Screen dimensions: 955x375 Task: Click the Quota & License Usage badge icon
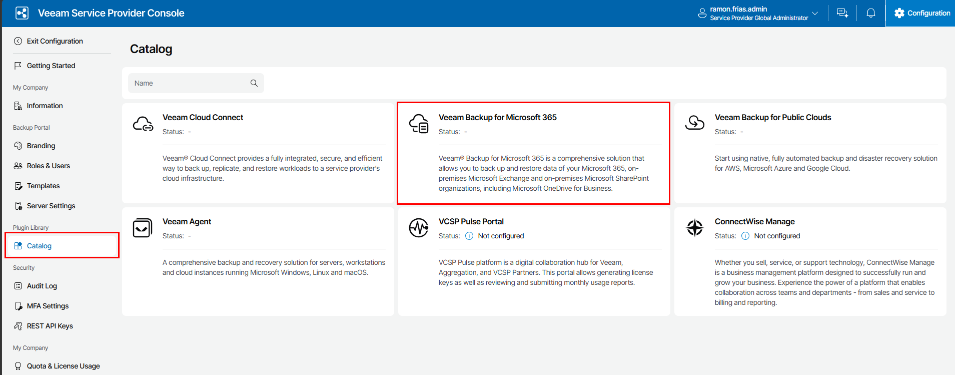coord(18,366)
